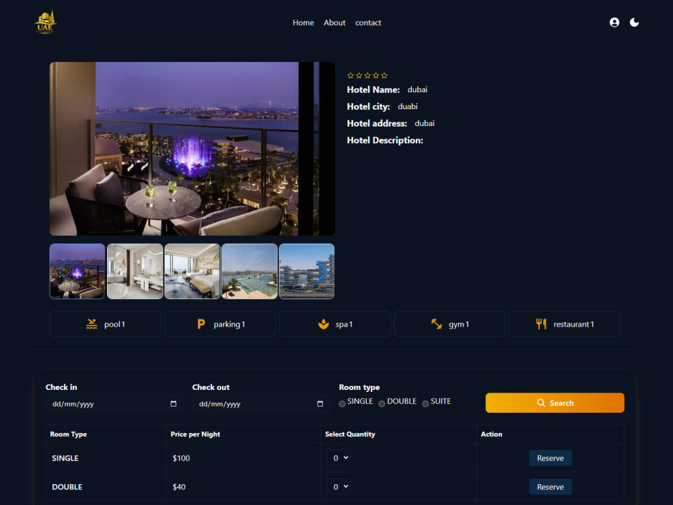Select the white bathroom thumbnail
Viewport: 673px width, 505px height.
135,271
